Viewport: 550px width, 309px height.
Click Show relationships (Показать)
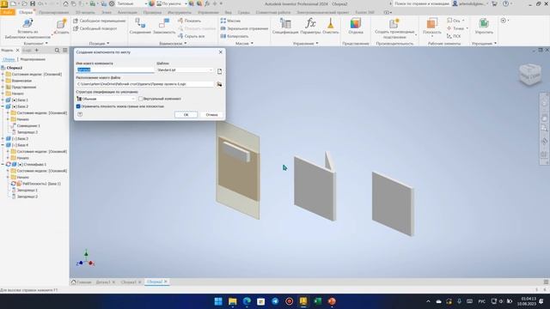pyautogui.click(x=189, y=21)
